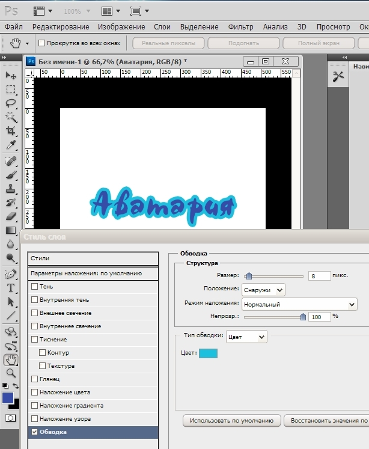Select the Brush tool
The height and width of the screenshot is (449, 369).
point(11,175)
